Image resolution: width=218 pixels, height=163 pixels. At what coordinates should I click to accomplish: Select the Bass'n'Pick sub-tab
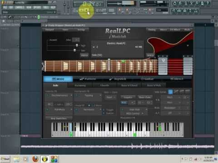click(154, 86)
